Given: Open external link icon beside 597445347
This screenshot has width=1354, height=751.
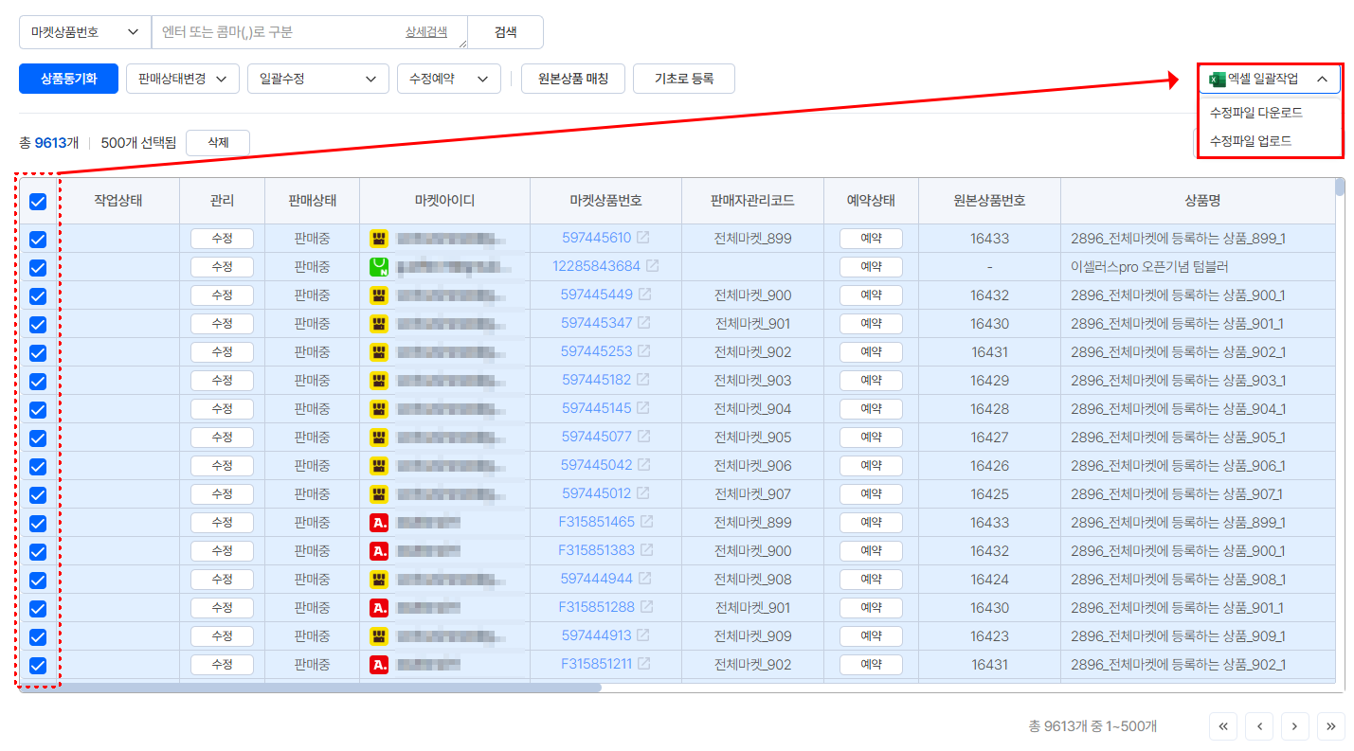Looking at the screenshot, I should point(643,323).
